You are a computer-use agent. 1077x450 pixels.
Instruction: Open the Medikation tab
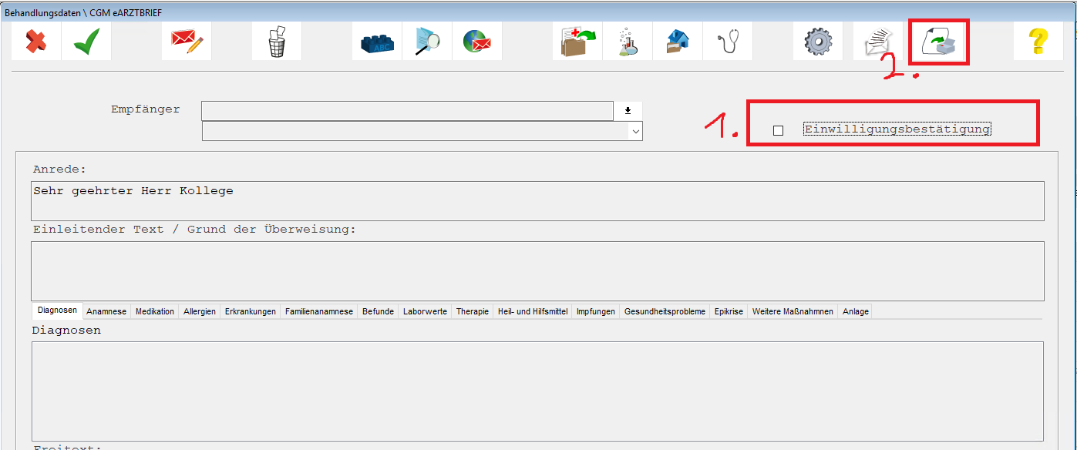tap(155, 311)
